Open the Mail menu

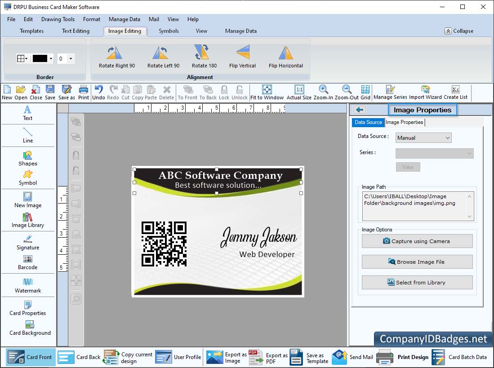pos(154,19)
